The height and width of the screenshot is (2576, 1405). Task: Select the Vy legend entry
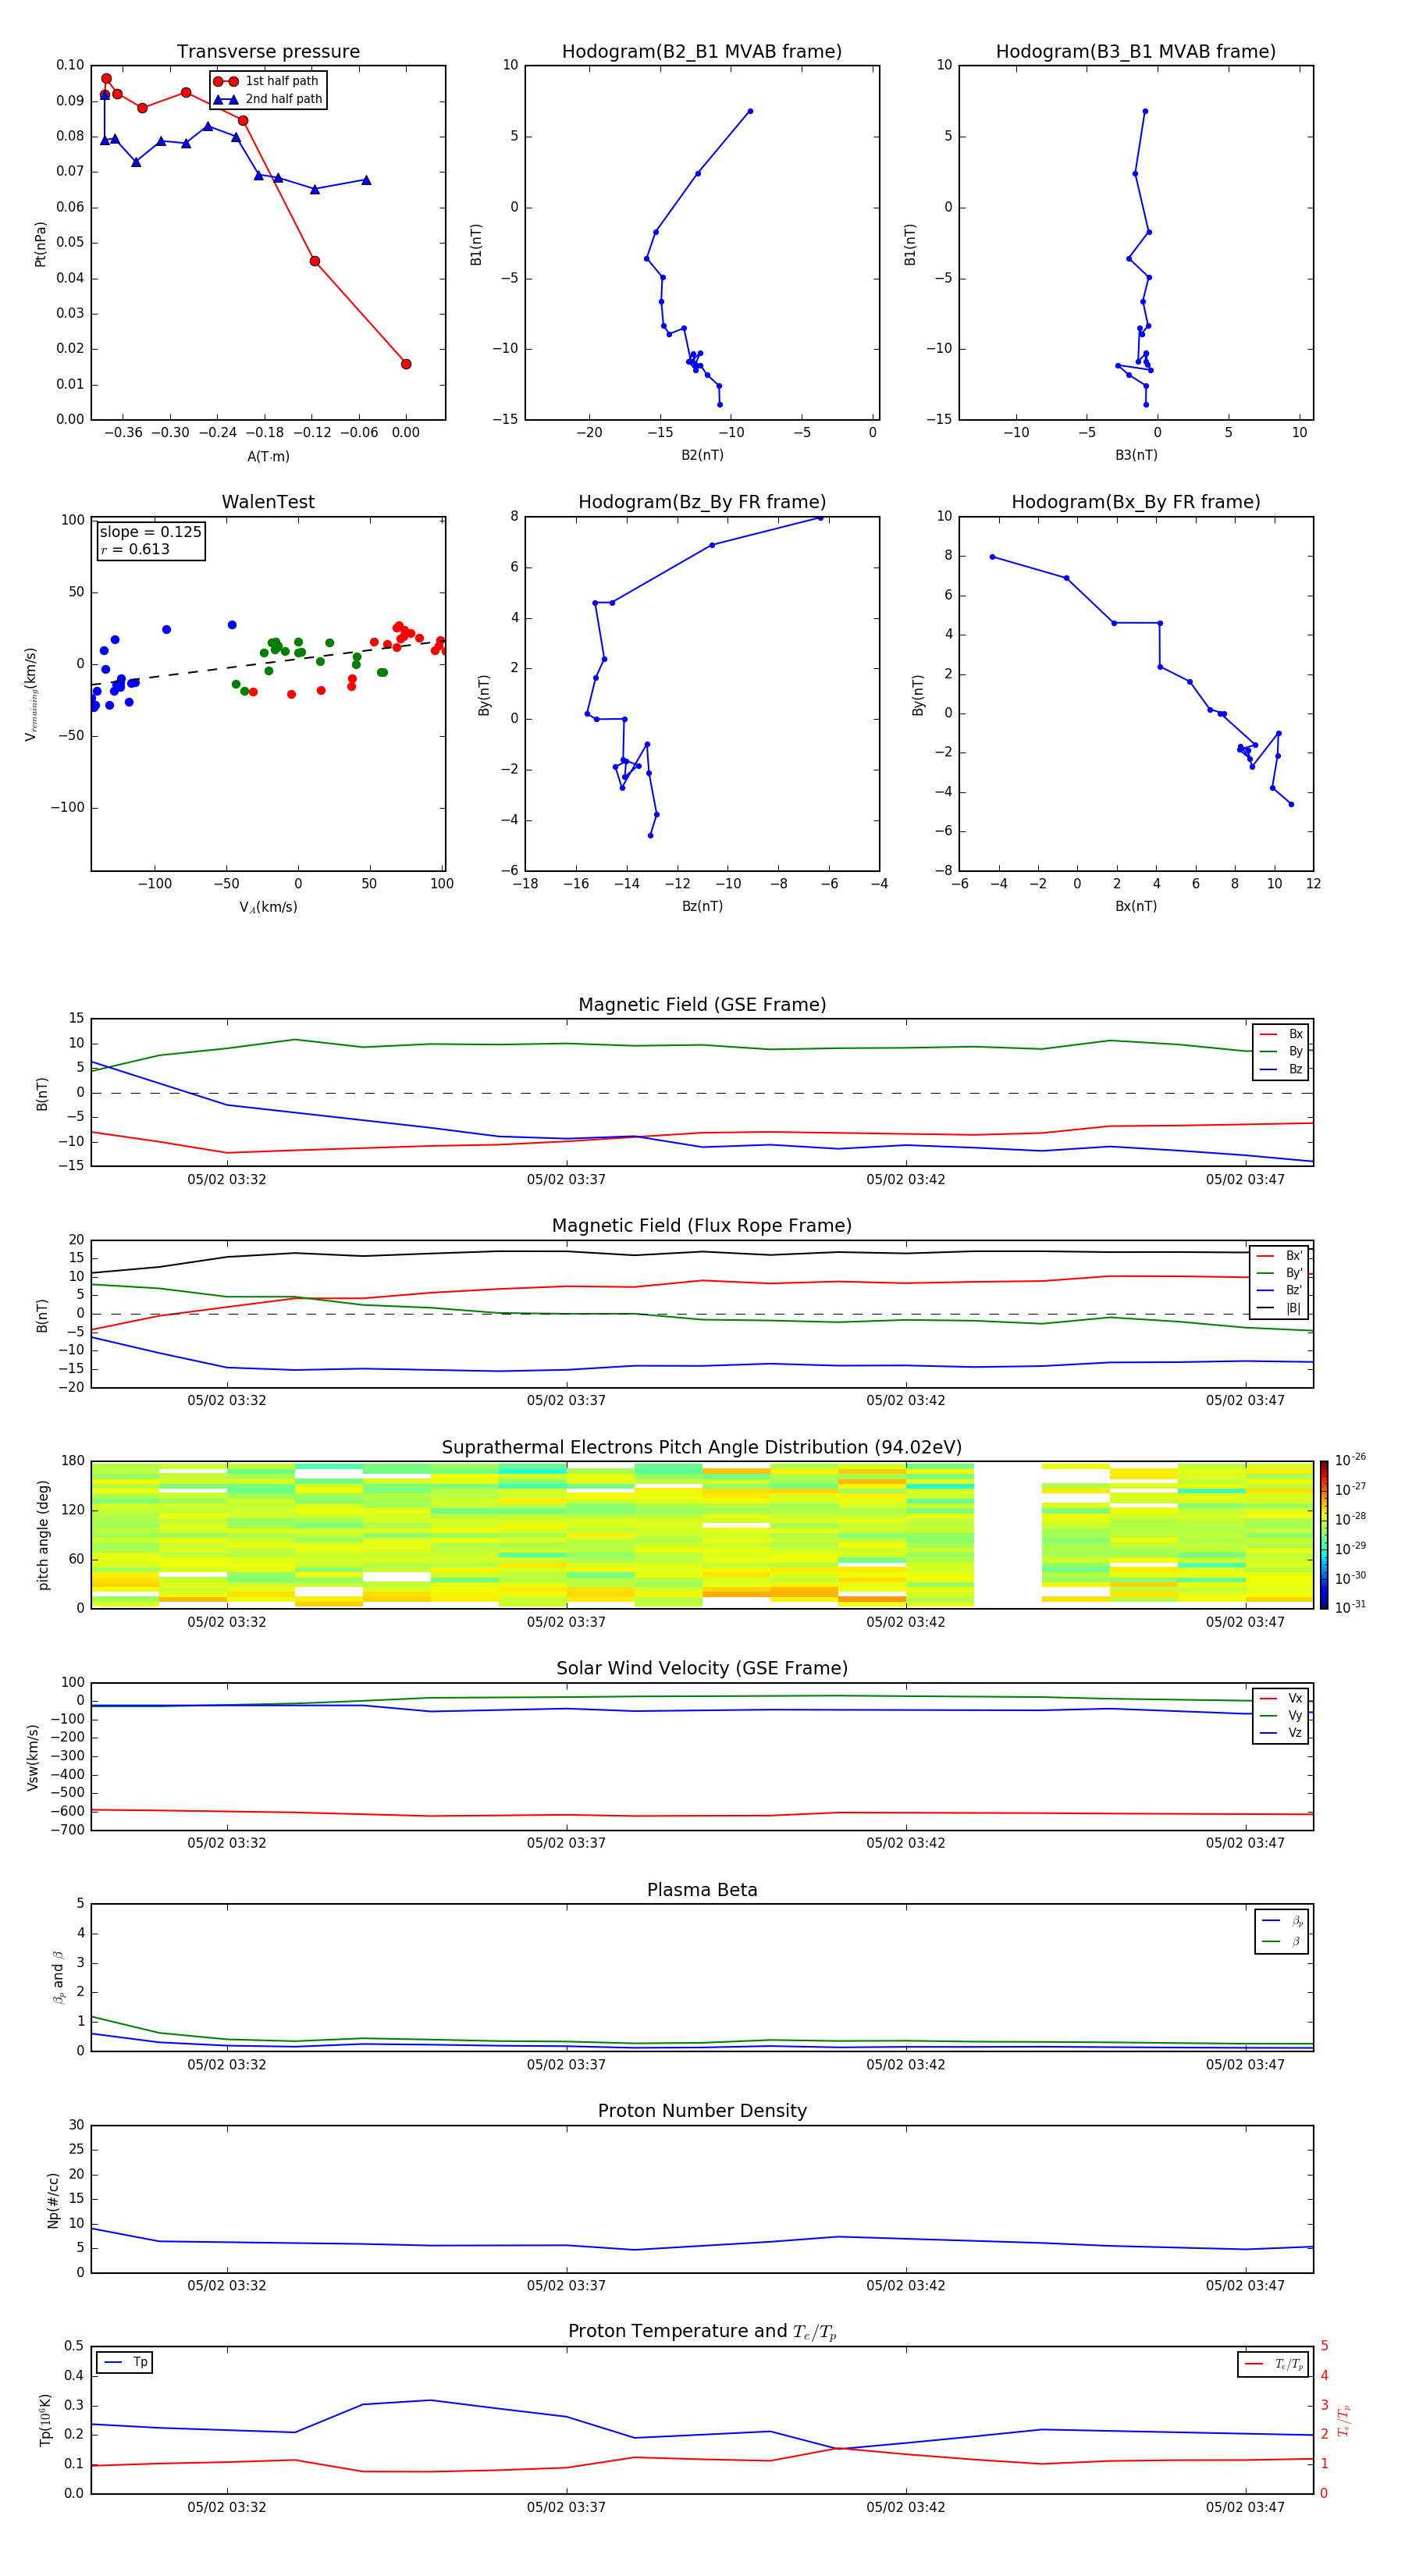click(1281, 1715)
